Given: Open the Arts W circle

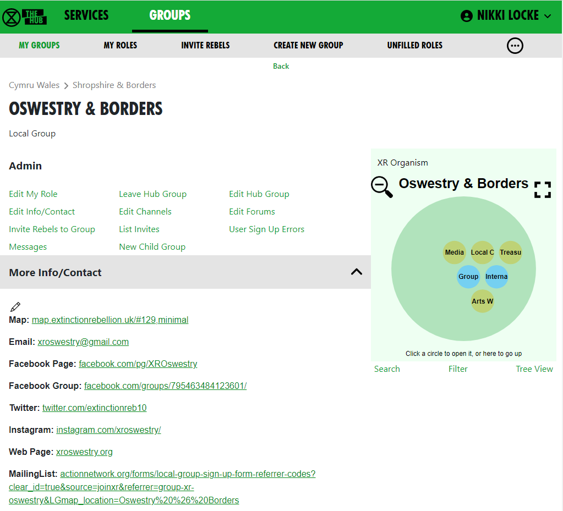Looking at the screenshot, I should [x=482, y=301].
